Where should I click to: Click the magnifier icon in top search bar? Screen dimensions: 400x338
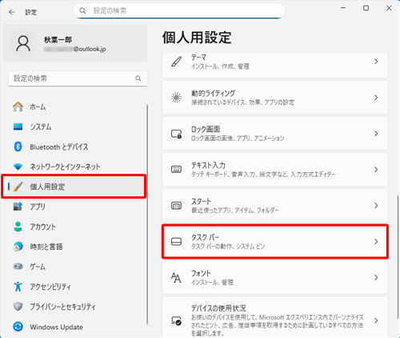(x=82, y=11)
